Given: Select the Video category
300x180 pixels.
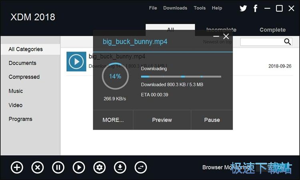Looking at the screenshot, I should tap(16, 105).
